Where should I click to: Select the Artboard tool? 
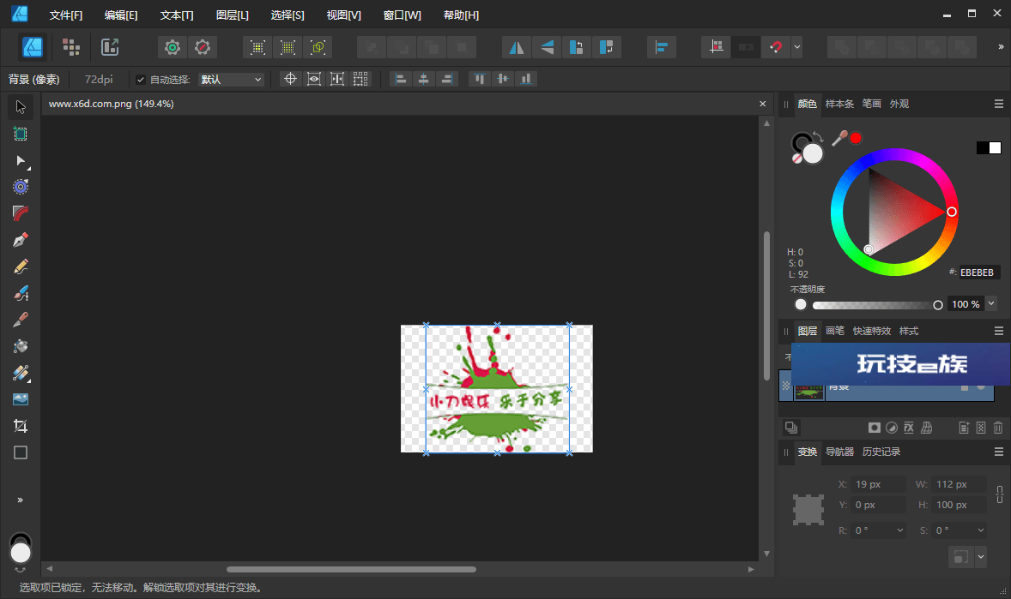(x=21, y=134)
